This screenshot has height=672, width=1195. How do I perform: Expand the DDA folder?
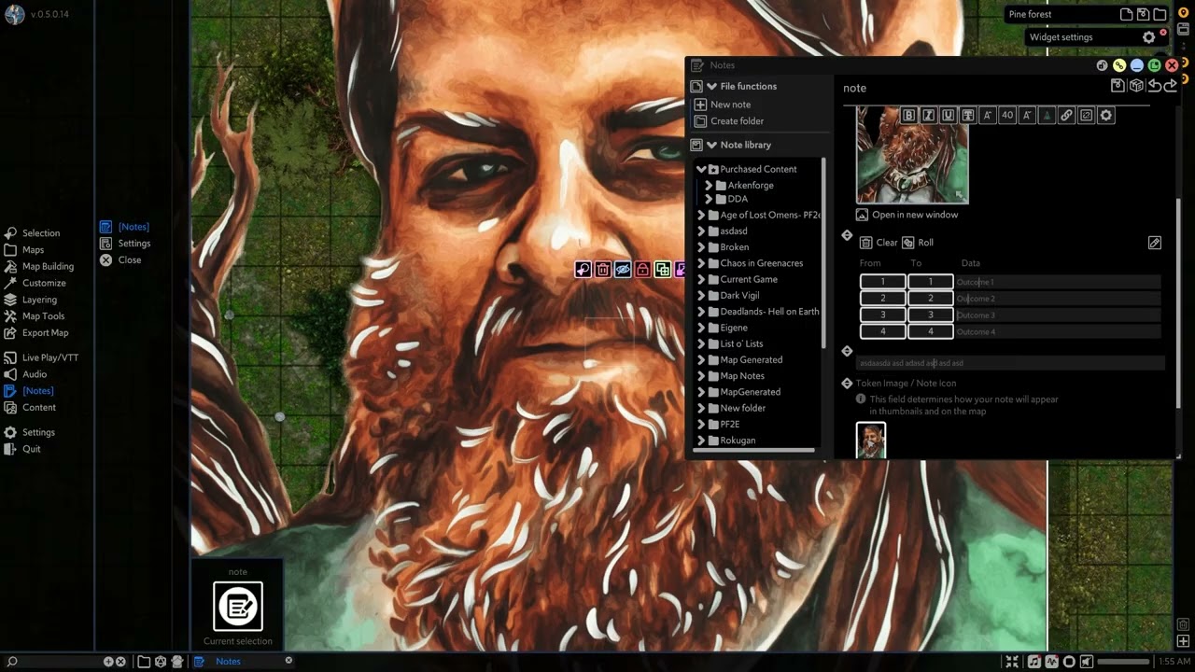pyautogui.click(x=709, y=199)
